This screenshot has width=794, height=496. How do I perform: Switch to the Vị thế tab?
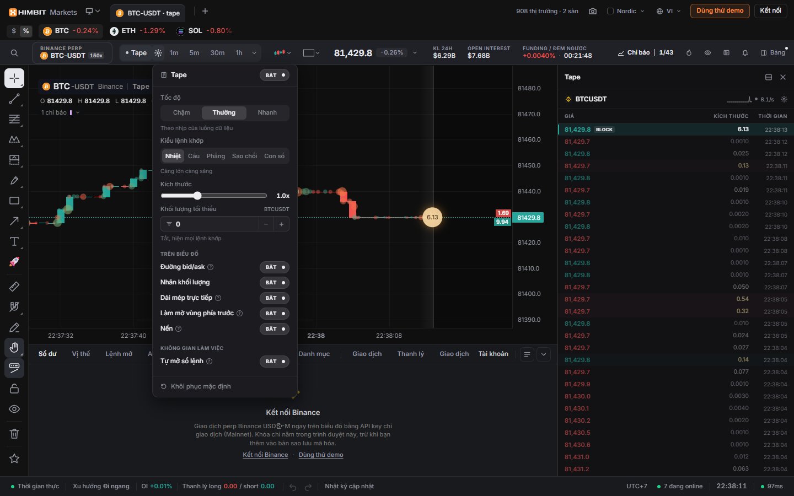click(81, 354)
